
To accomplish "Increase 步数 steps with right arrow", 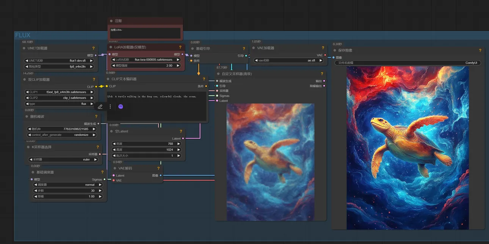I will 100,191.
